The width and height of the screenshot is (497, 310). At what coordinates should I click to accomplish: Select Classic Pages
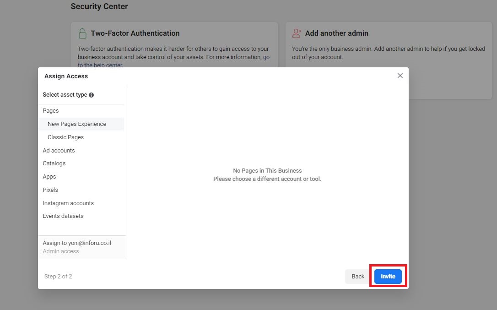[x=81, y=137]
